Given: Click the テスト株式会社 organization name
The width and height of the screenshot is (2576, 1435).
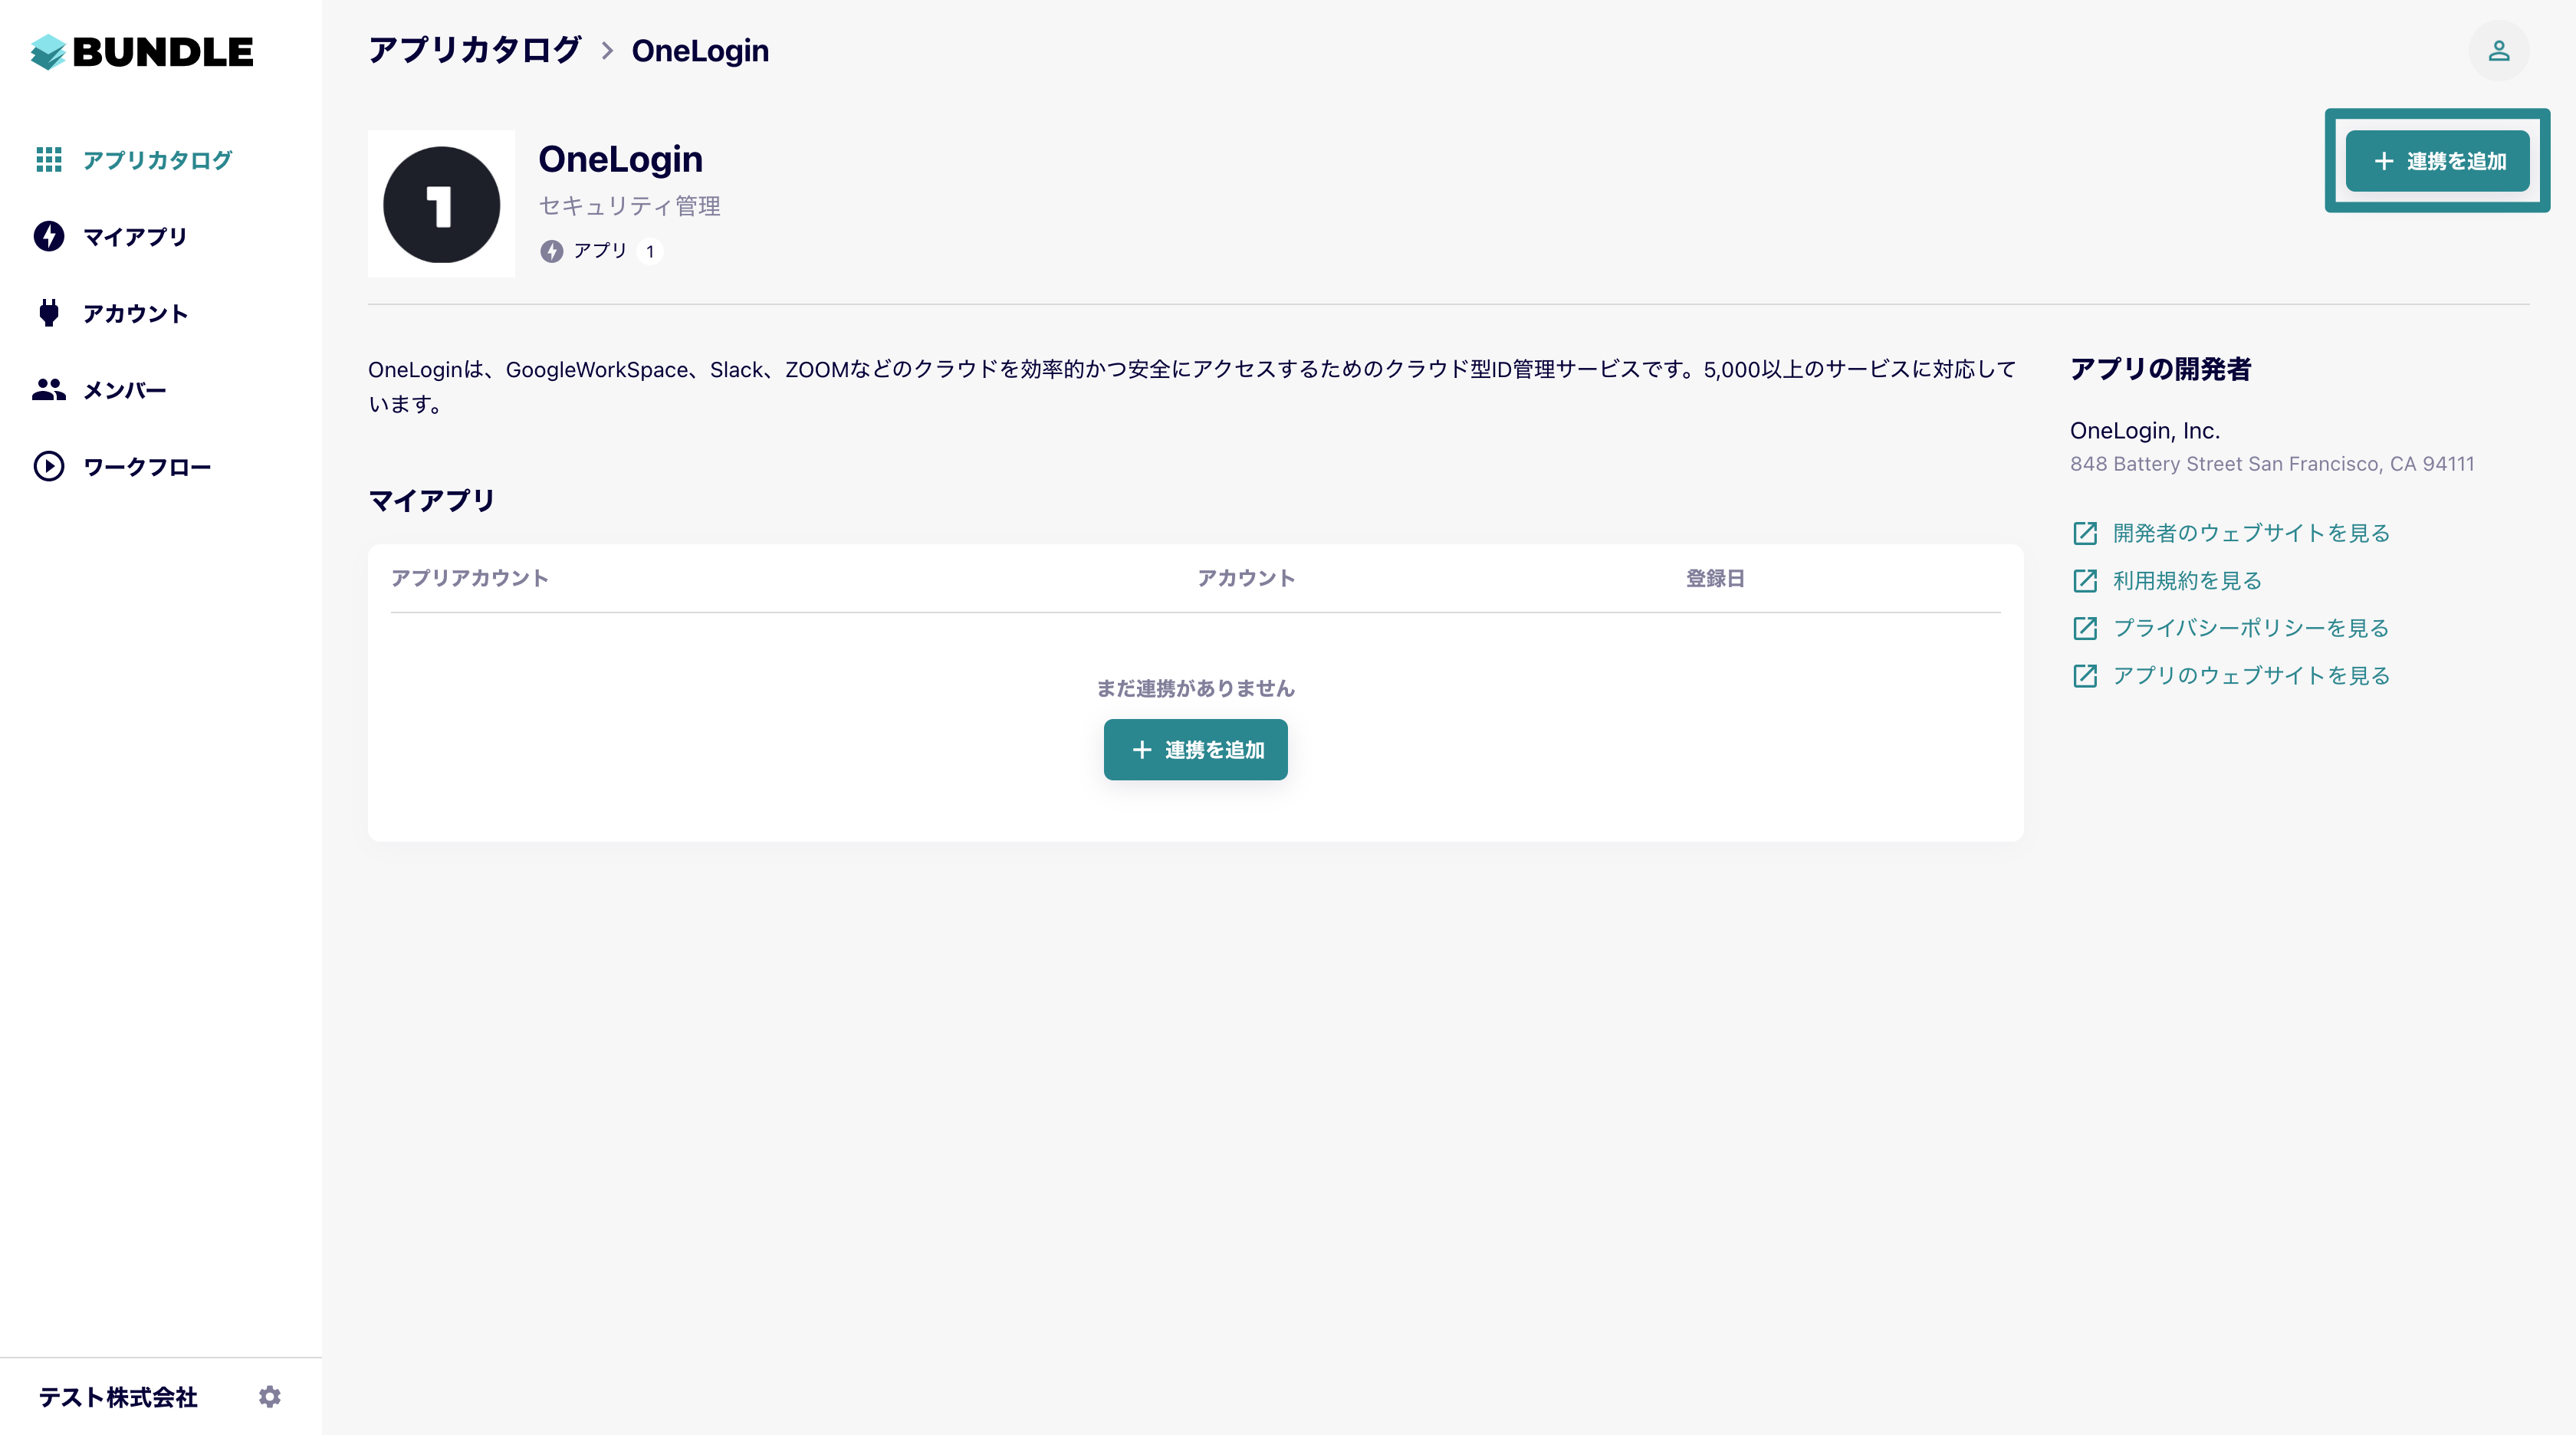Looking at the screenshot, I should [118, 1397].
